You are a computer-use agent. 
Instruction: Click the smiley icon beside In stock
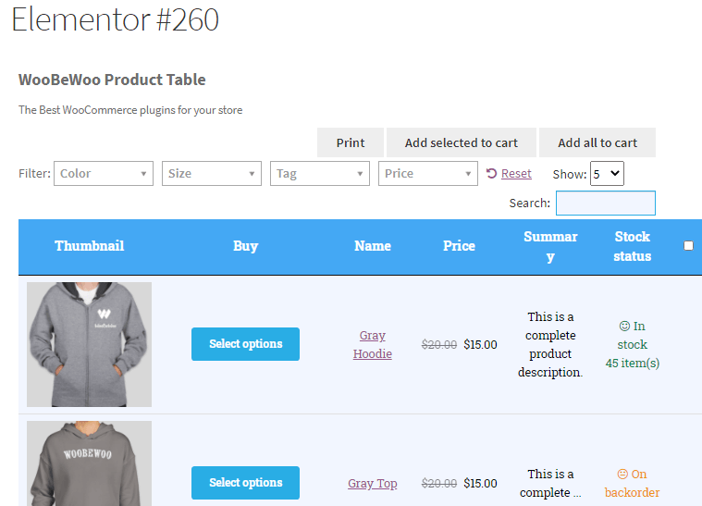pos(624,326)
